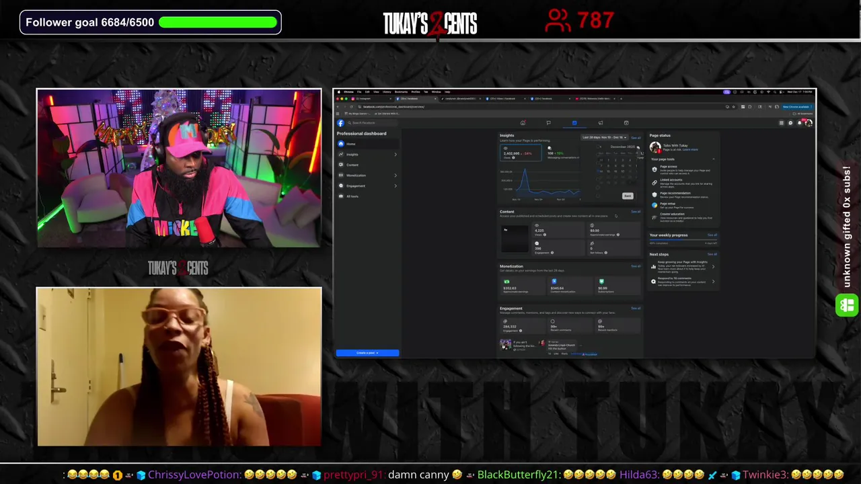Click the Facebook logo
The image size is (861, 484).
(x=340, y=123)
